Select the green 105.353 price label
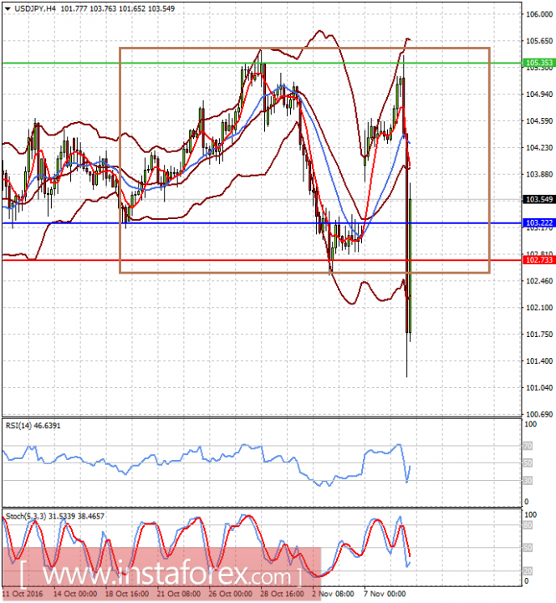Screen dimensions: 556x603 pos(539,63)
